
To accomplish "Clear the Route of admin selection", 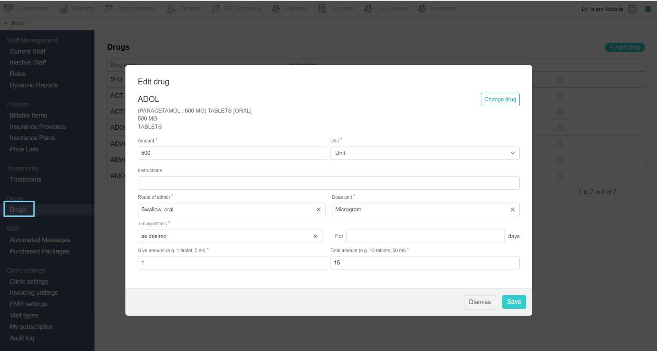I will 318,210.
